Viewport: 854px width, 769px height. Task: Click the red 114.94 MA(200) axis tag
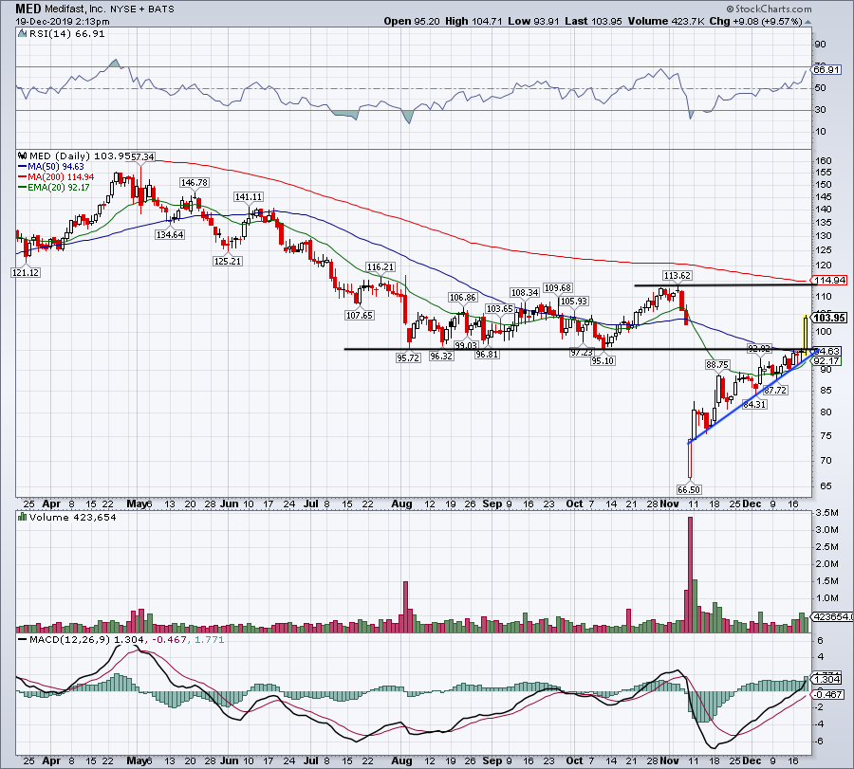(830, 281)
